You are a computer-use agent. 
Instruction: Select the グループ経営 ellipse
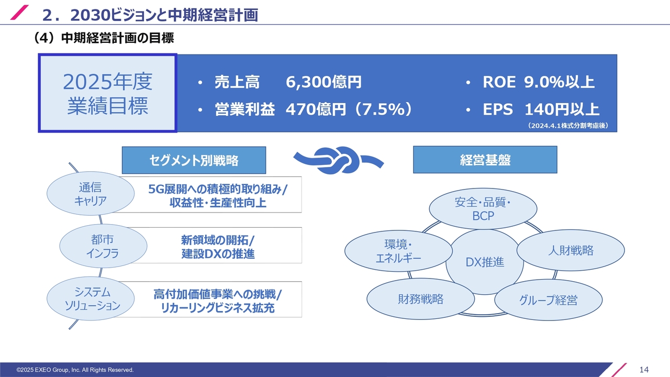pos(548,300)
